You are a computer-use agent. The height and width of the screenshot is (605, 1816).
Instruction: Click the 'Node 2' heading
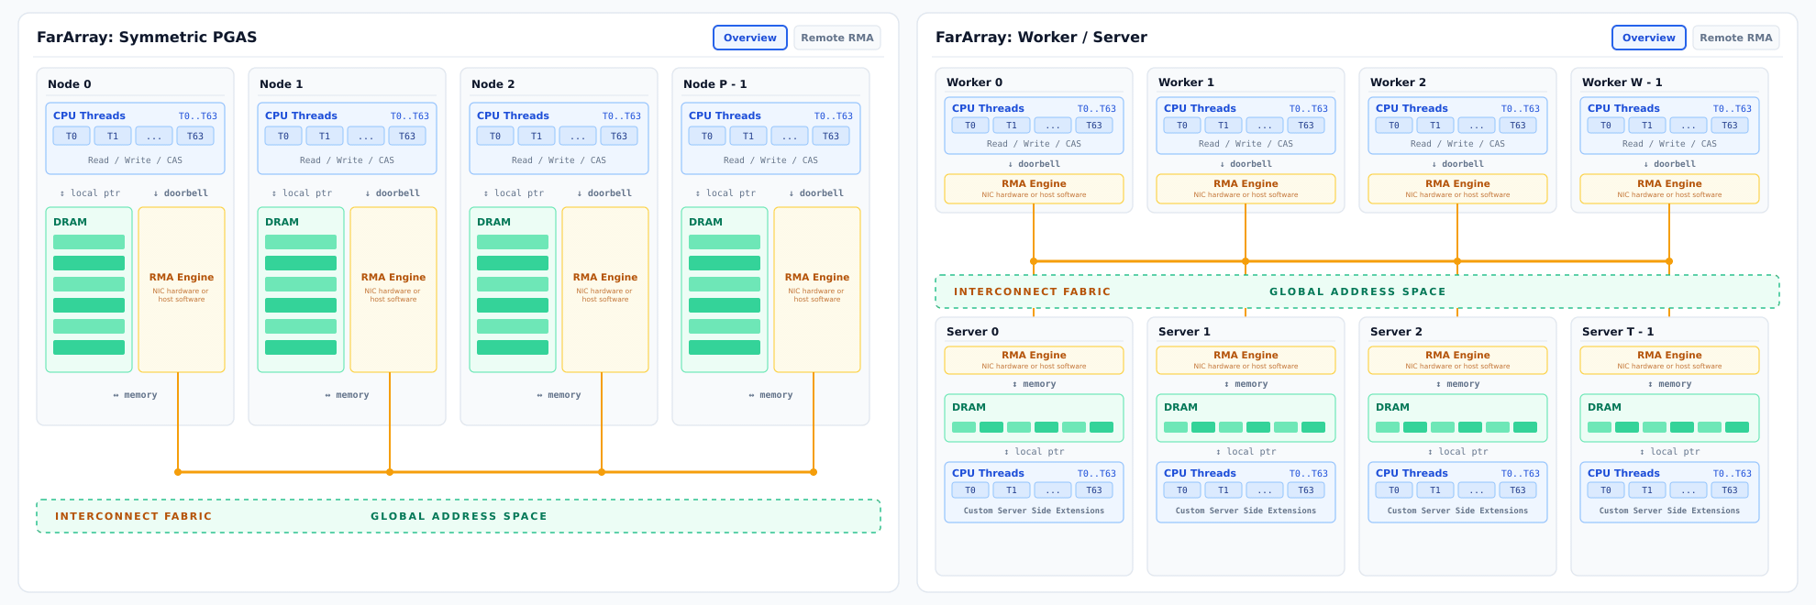[493, 84]
